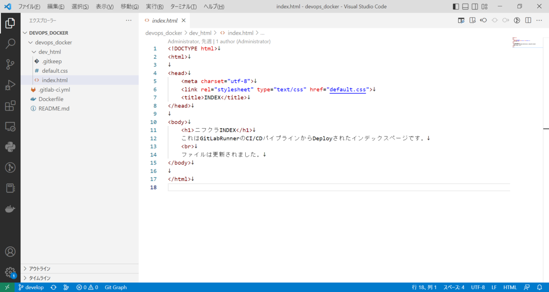
Task: Close the index.html editor tab
Action: pos(183,21)
